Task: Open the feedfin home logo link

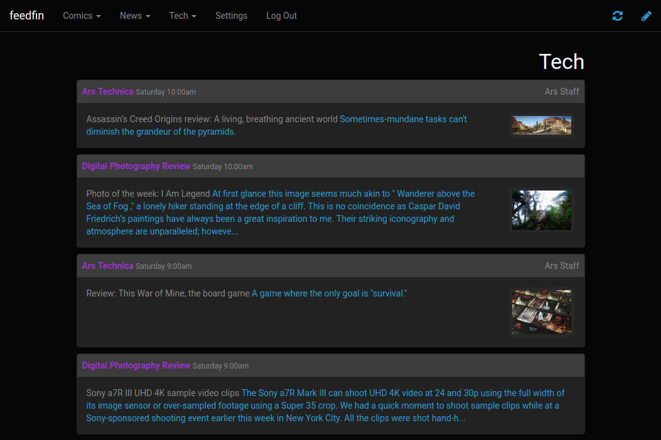Action: coord(26,16)
